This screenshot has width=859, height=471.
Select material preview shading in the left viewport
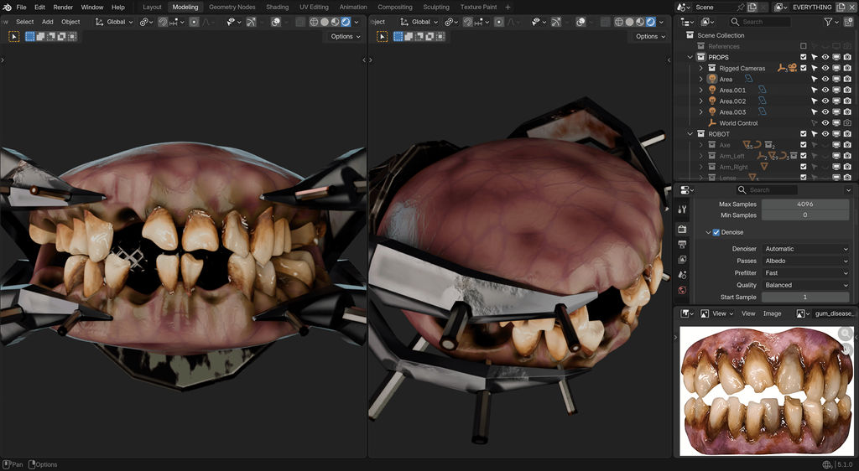[335, 22]
